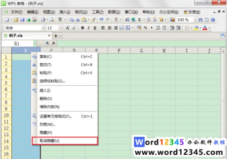This screenshot has width=227, height=159.
Task: Expand the fill color dropdown arrow
Action: tap(200, 28)
